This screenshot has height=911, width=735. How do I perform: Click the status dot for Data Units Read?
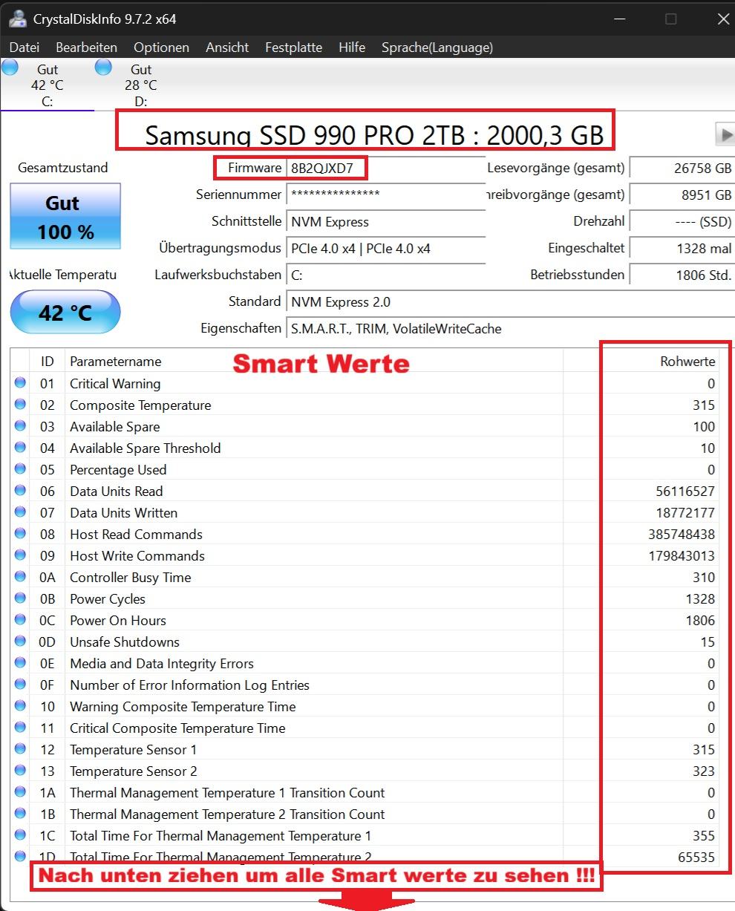[20, 491]
